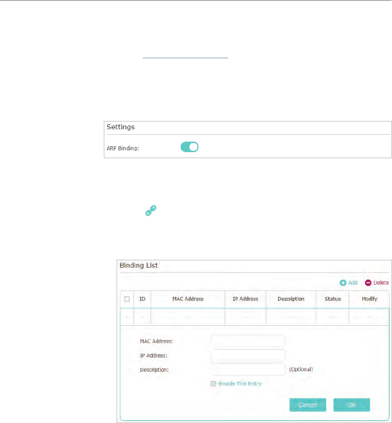Screen dimensions: 392x423
Task: Click the chain link bind icon
Action: point(151,210)
